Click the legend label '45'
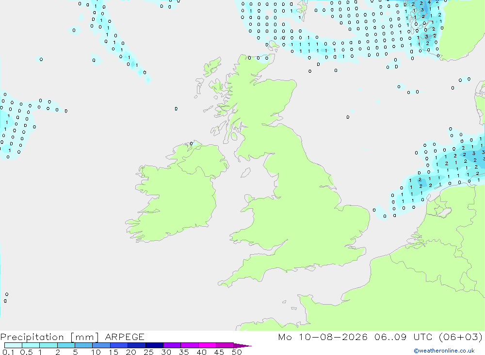The width and height of the screenshot is (485, 355). (x=219, y=352)
